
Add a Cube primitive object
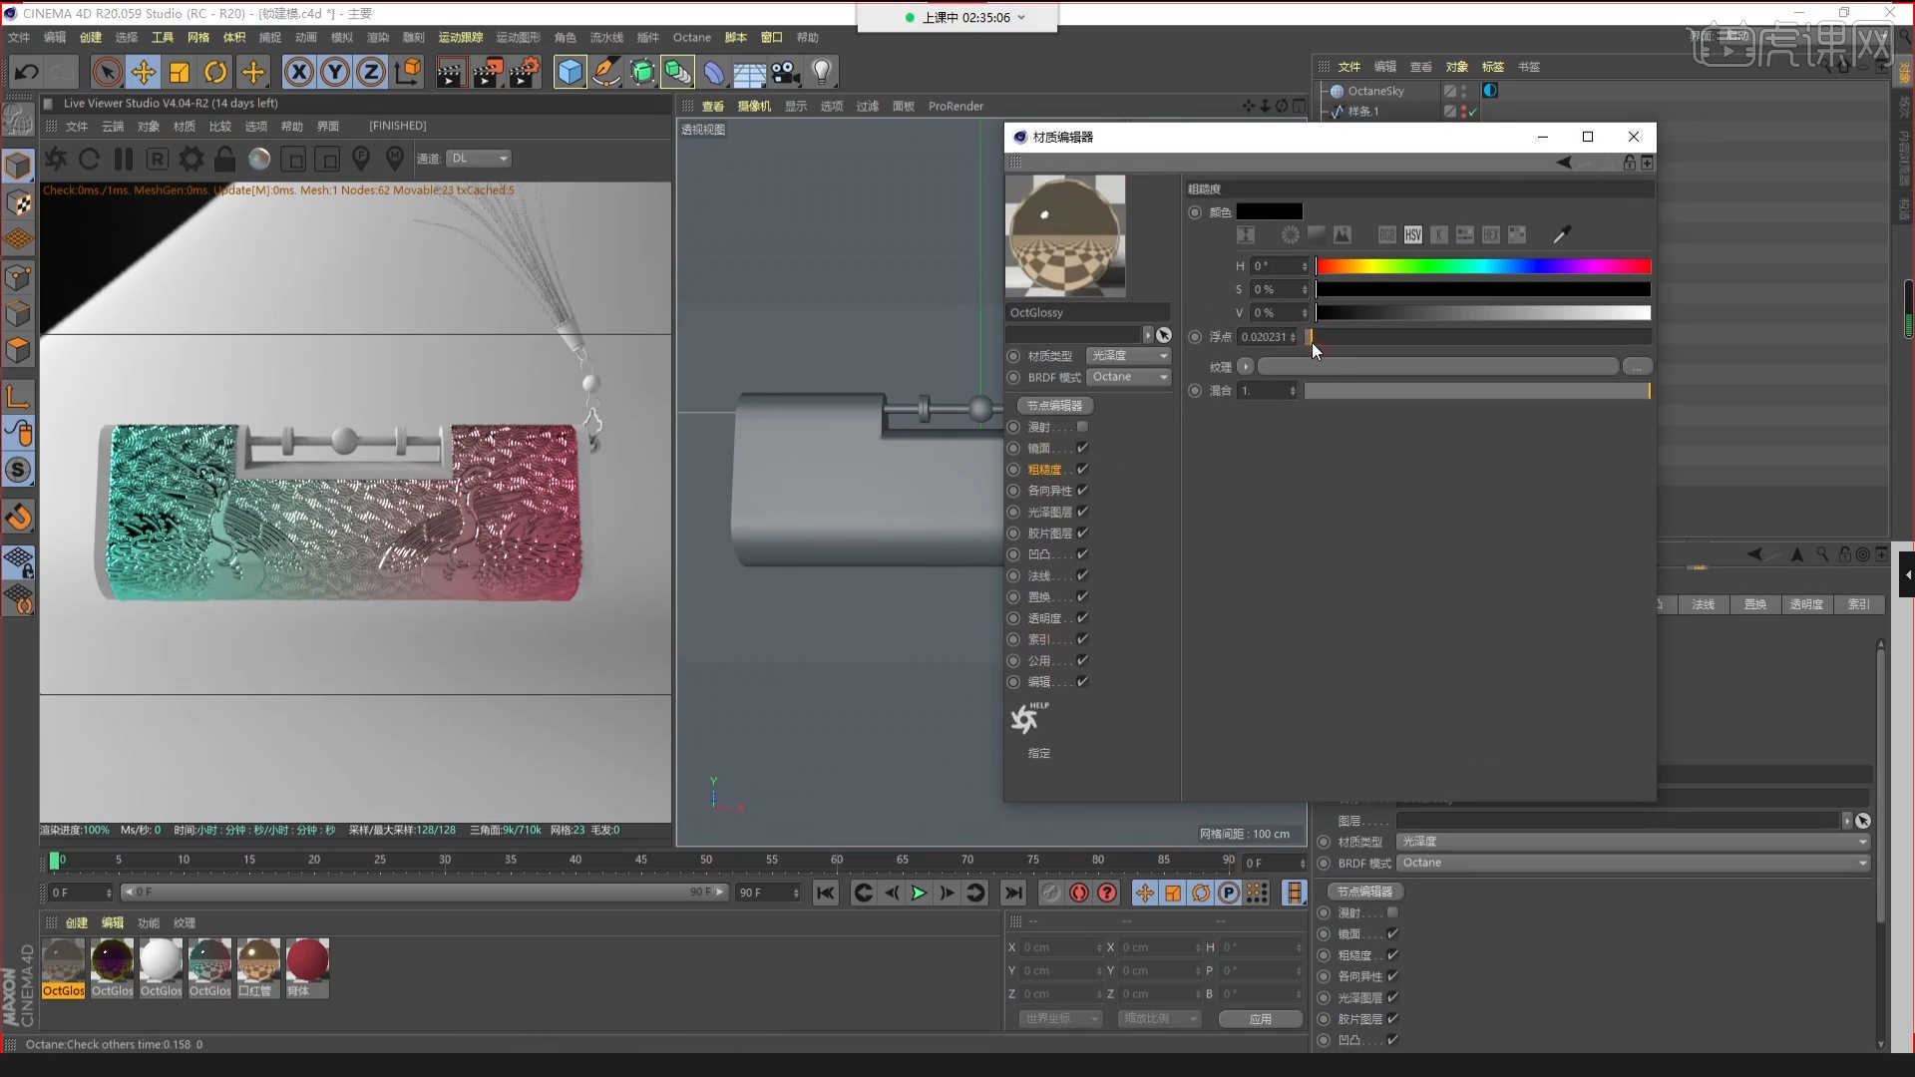570,72
